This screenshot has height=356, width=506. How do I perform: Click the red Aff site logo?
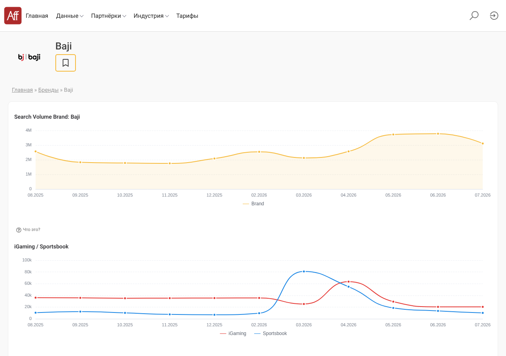pyautogui.click(x=13, y=15)
